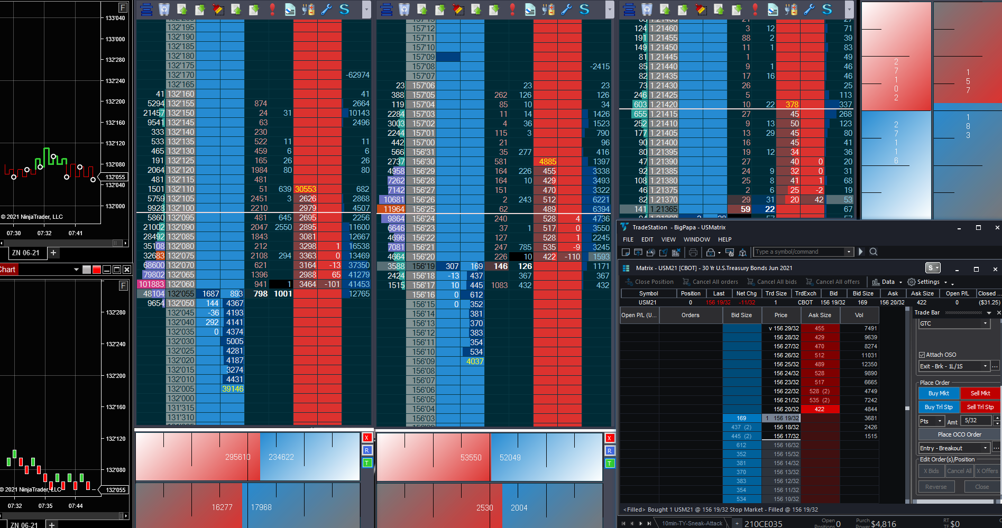The width and height of the screenshot is (1002, 528).
Task: Click the Reverse button in Trade Bar
Action: point(935,487)
